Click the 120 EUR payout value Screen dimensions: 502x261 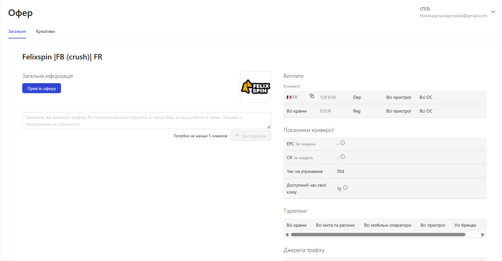(328, 97)
